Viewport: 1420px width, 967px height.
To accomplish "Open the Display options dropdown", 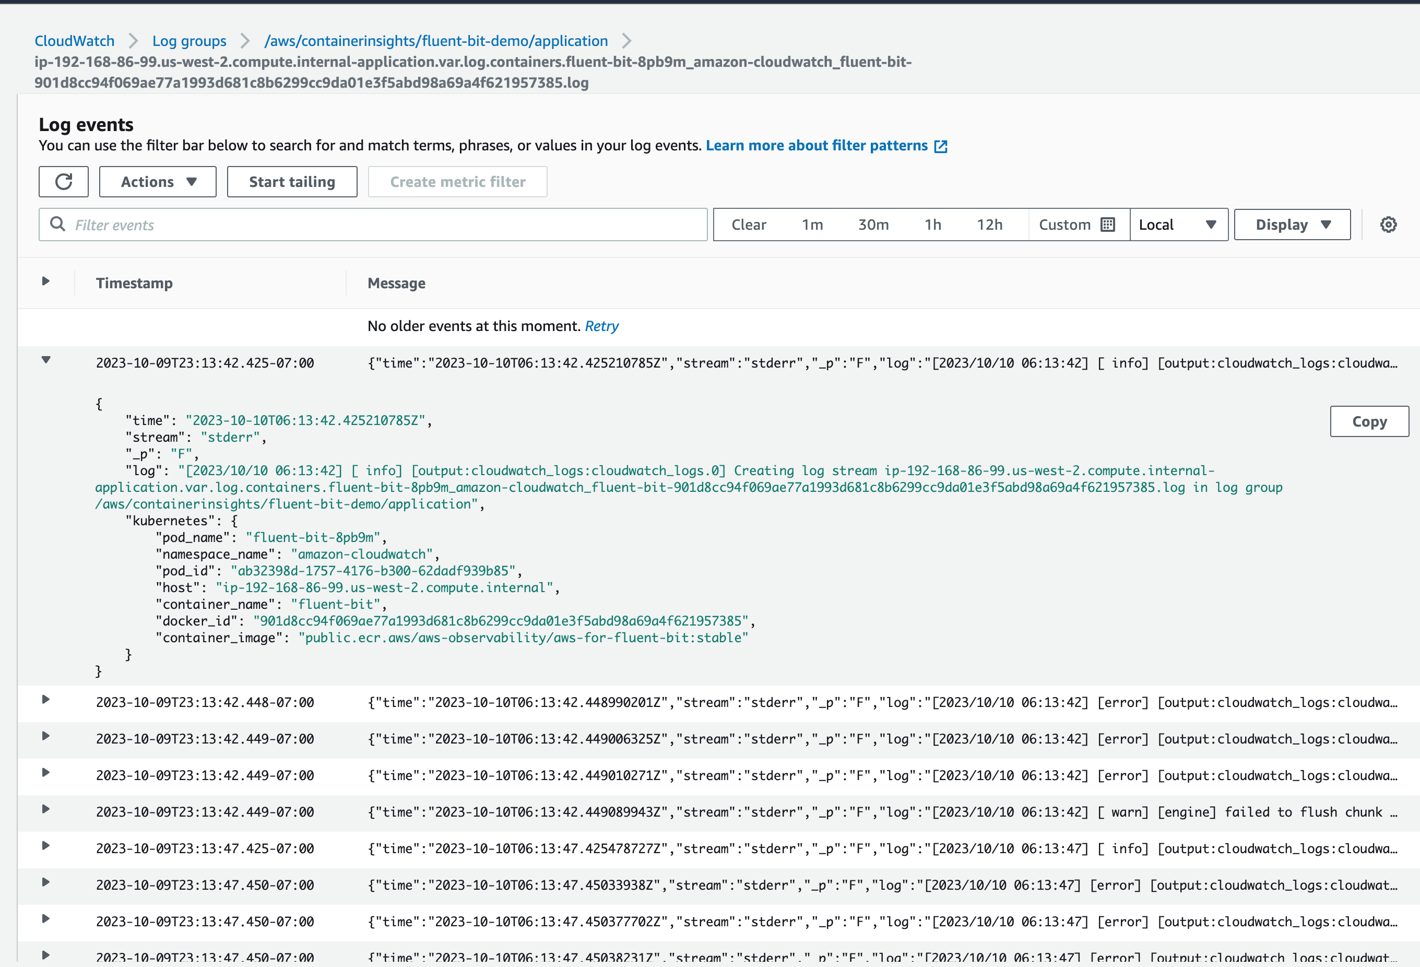I will pos(1292,225).
